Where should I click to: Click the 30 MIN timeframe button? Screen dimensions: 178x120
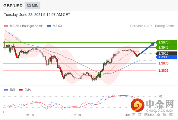[x=33, y=6]
